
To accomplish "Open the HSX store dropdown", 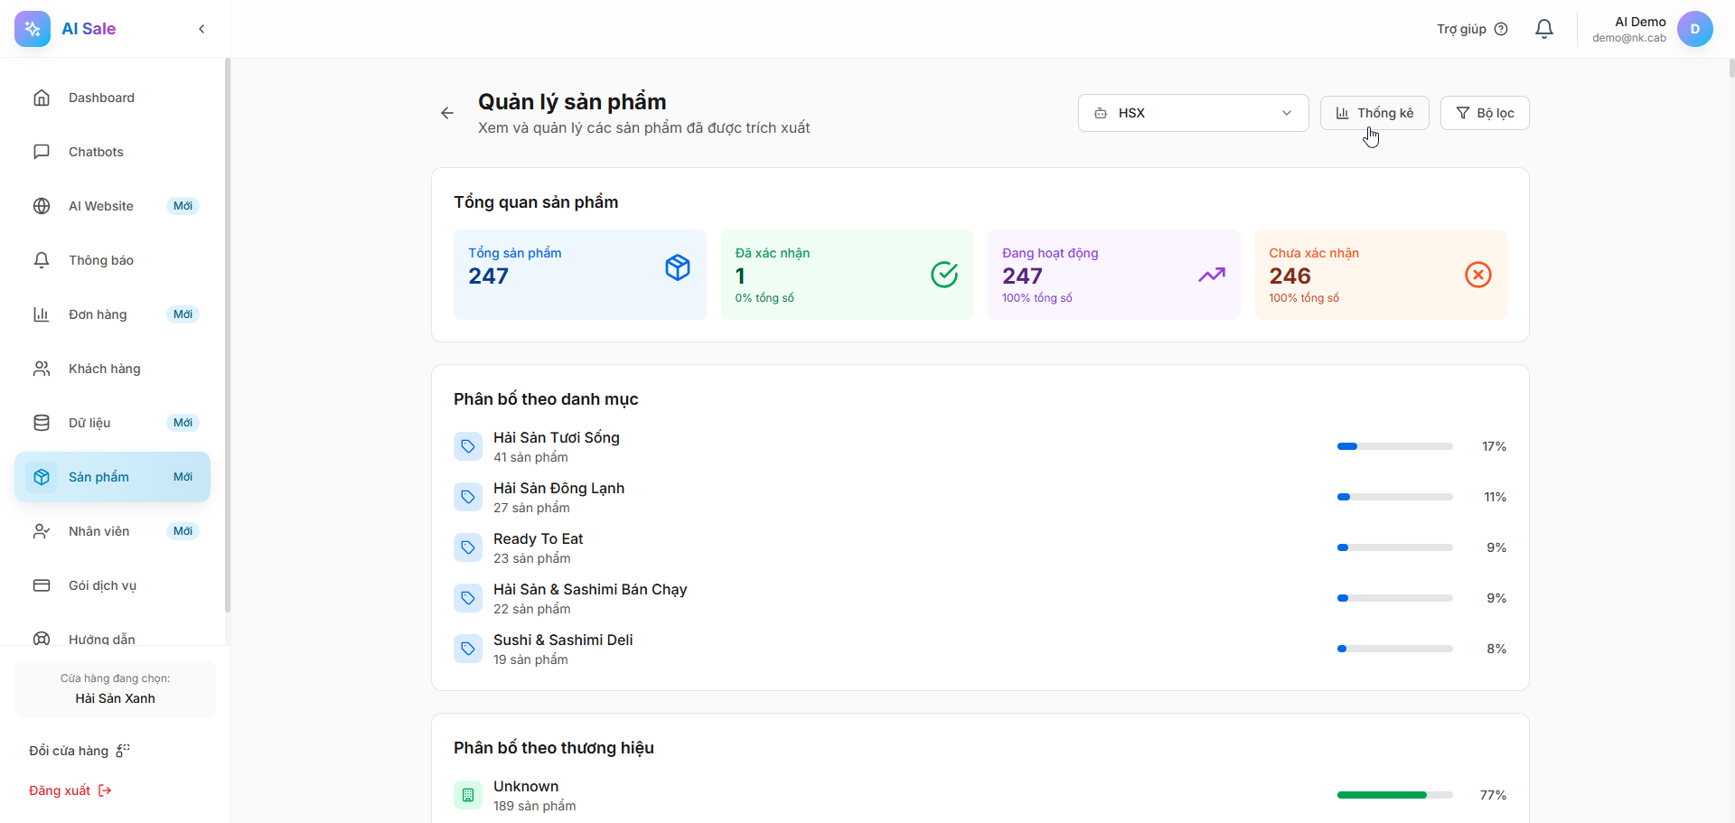I will click(1193, 113).
